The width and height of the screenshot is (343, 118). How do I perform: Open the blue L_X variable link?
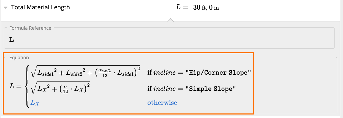click(x=35, y=103)
